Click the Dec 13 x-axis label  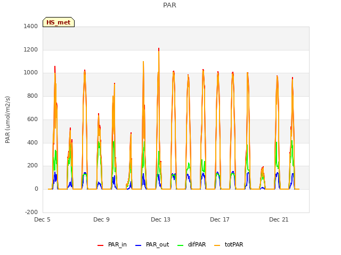coord(160,219)
